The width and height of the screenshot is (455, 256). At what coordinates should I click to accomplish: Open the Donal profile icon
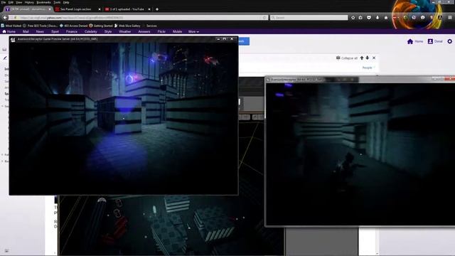430,41
